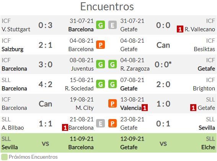Click the gray E badge for Getafe–R. Vallecano
This screenshot has height=161, width=217.
[x=113, y=25]
